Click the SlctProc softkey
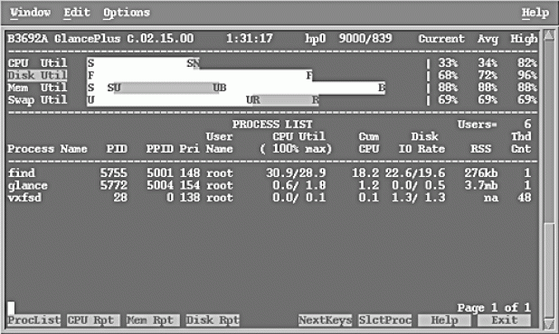Image resolution: width=559 pixels, height=334 pixels. pos(385,320)
